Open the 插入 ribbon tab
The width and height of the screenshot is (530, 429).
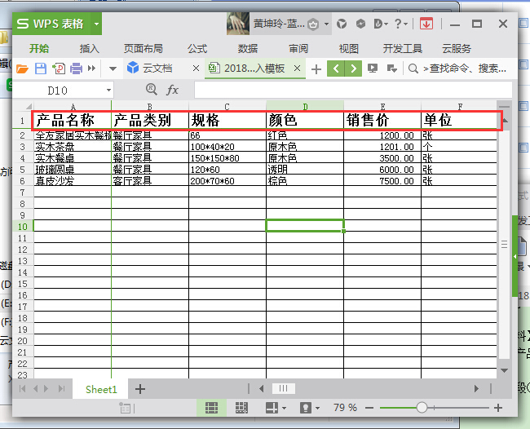[x=89, y=48]
